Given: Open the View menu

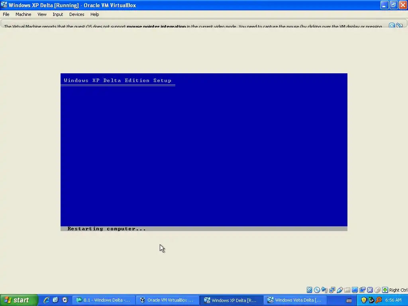Looking at the screenshot, I should pyautogui.click(x=42, y=14).
